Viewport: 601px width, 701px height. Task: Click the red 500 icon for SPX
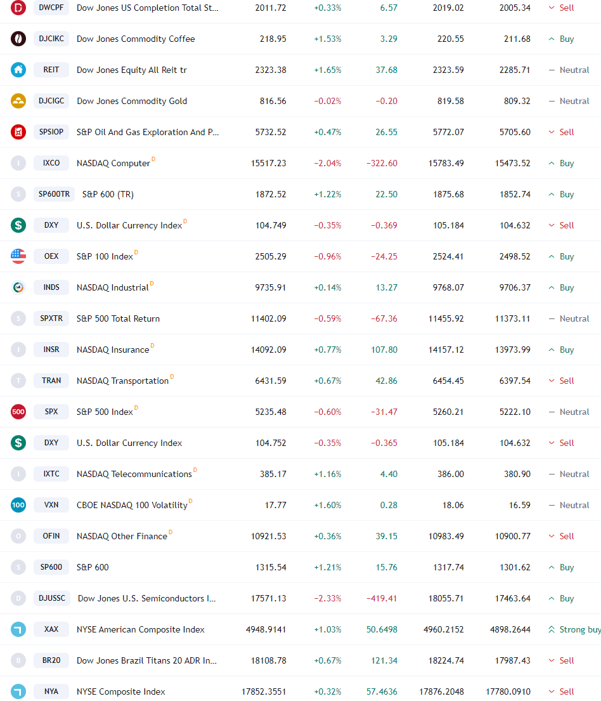18,412
